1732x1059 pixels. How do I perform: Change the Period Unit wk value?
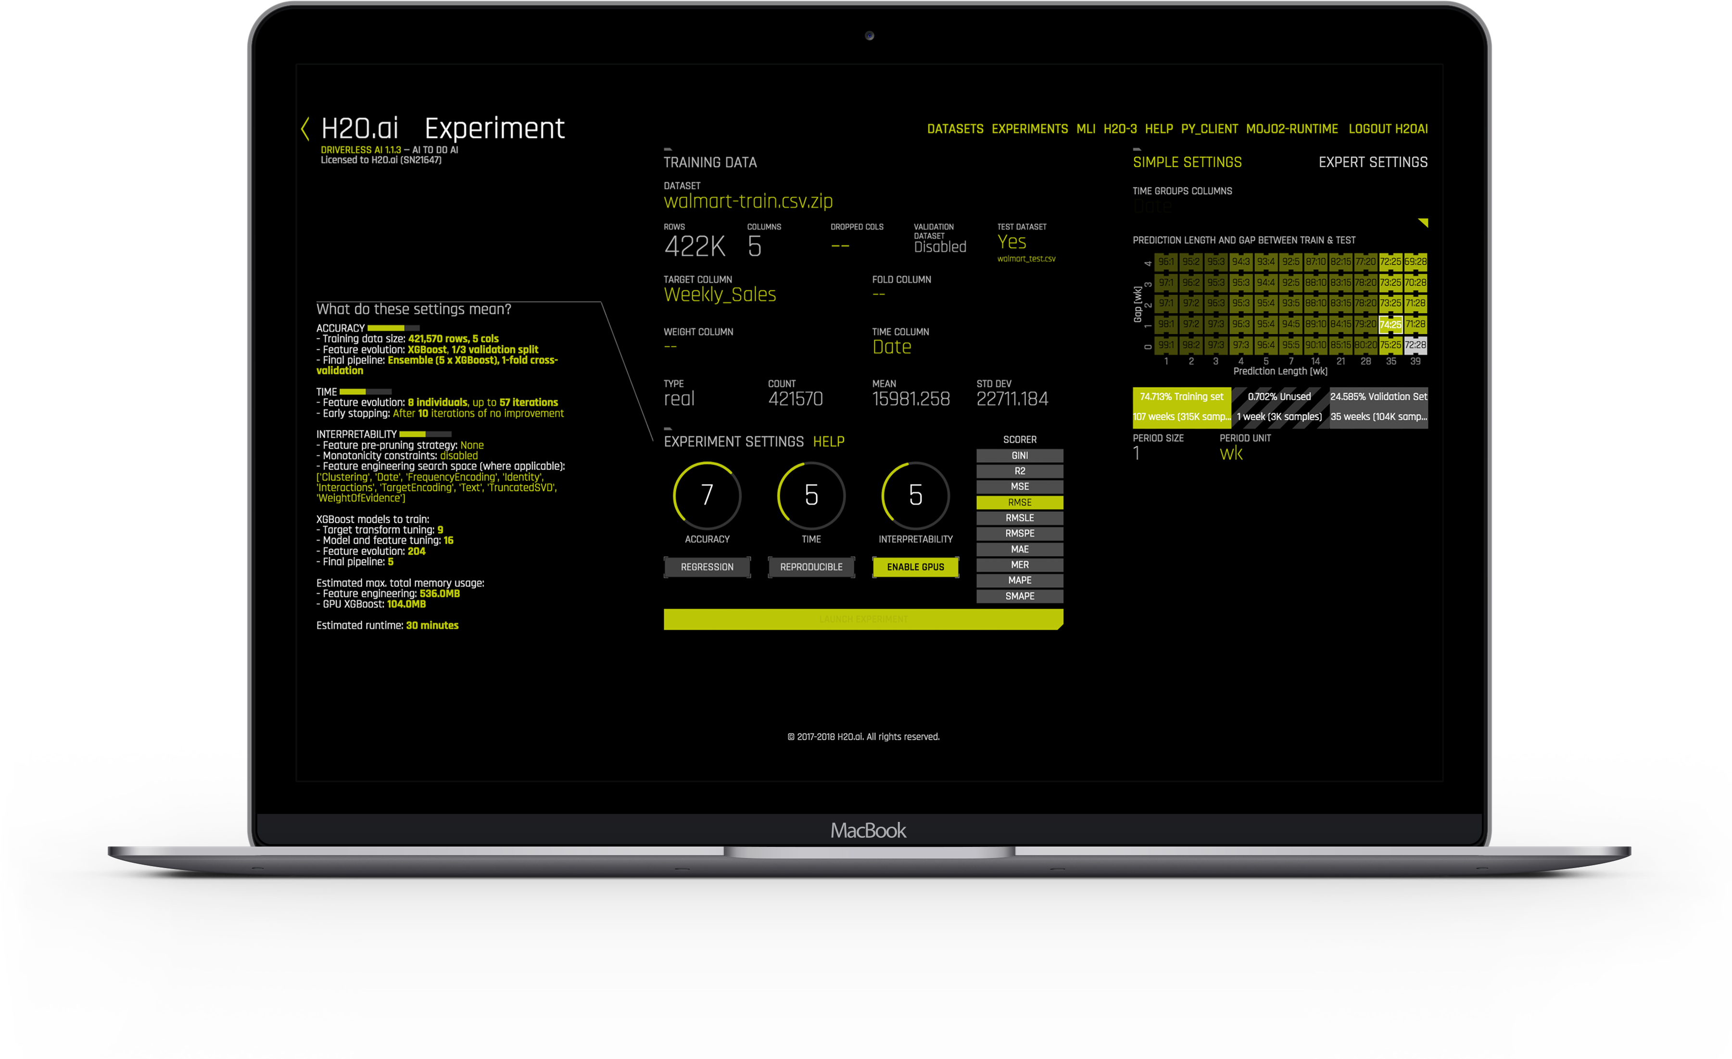(1231, 454)
